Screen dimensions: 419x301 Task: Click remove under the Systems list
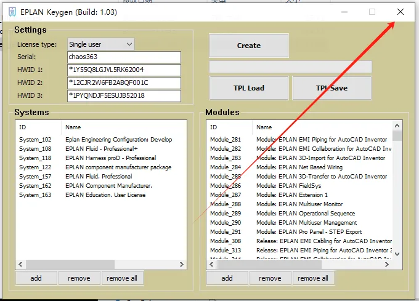tap(79, 278)
